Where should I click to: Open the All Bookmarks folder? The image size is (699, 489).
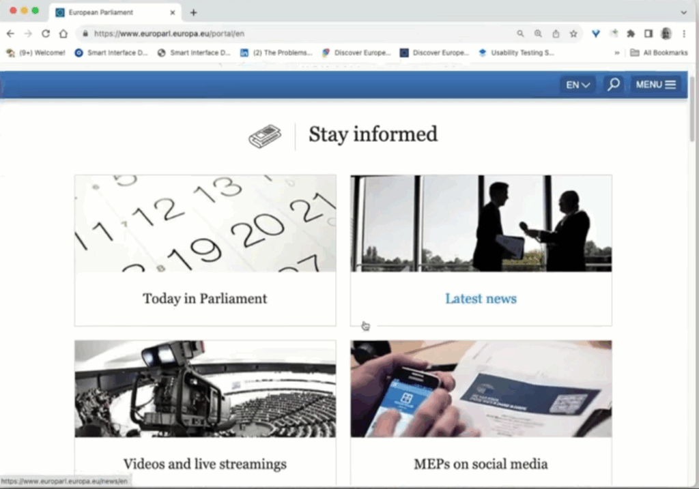[659, 53]
